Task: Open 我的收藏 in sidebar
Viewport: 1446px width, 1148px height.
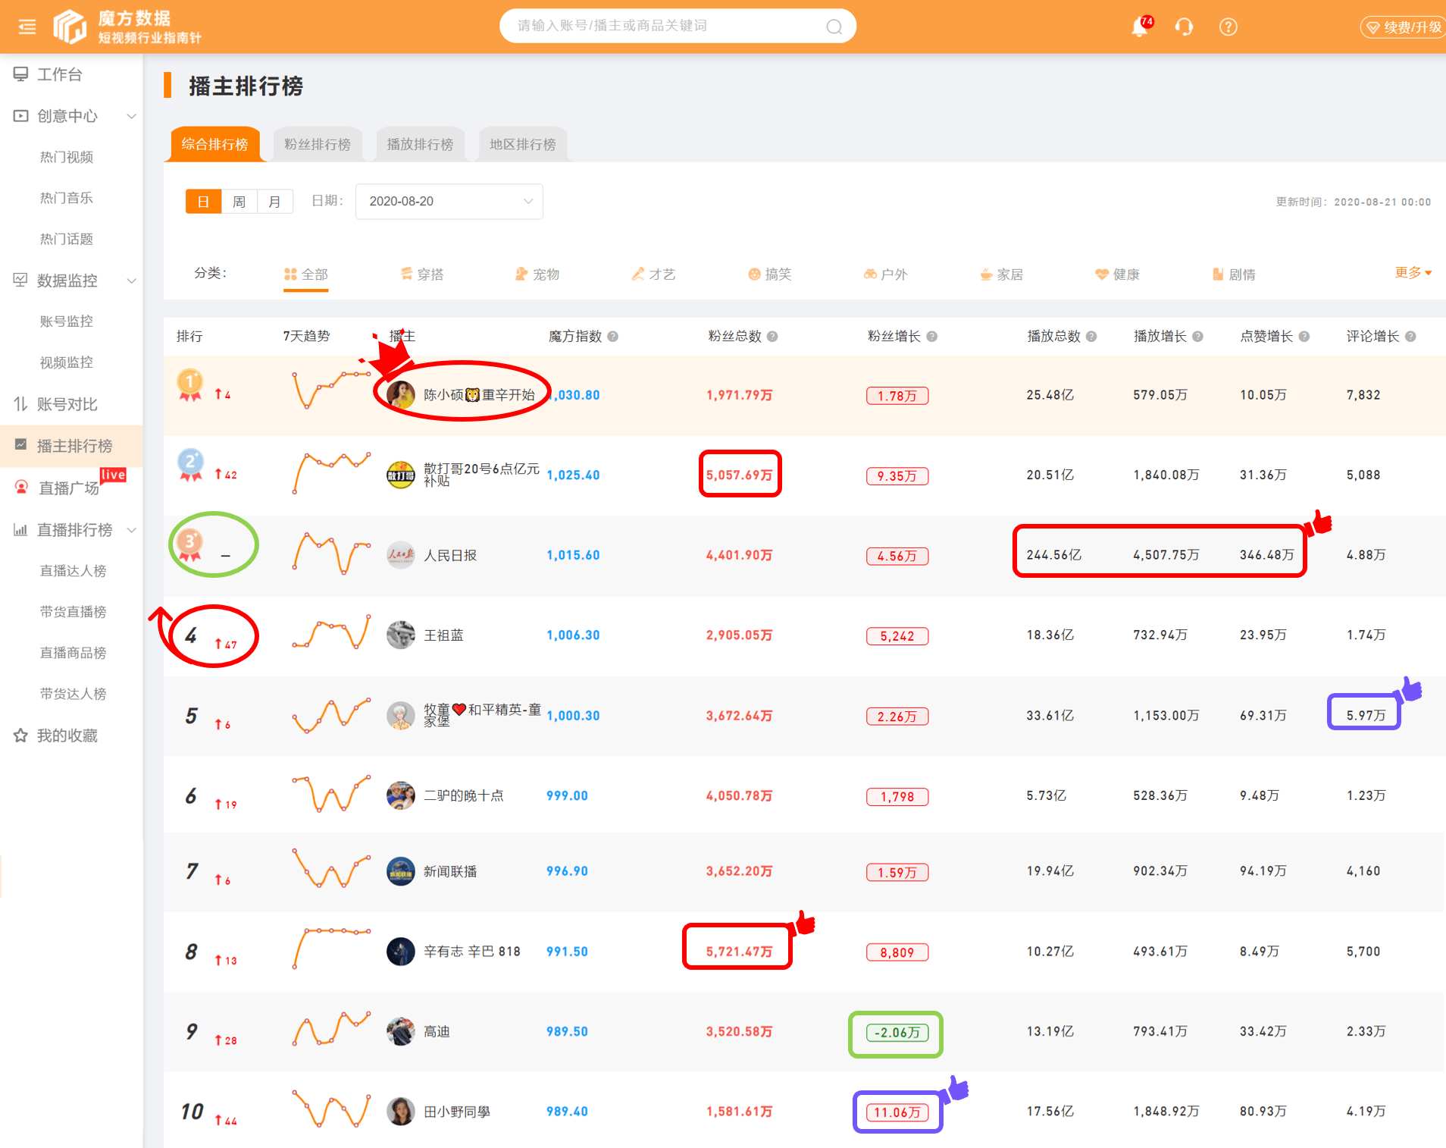Action: tap(67, 736)
